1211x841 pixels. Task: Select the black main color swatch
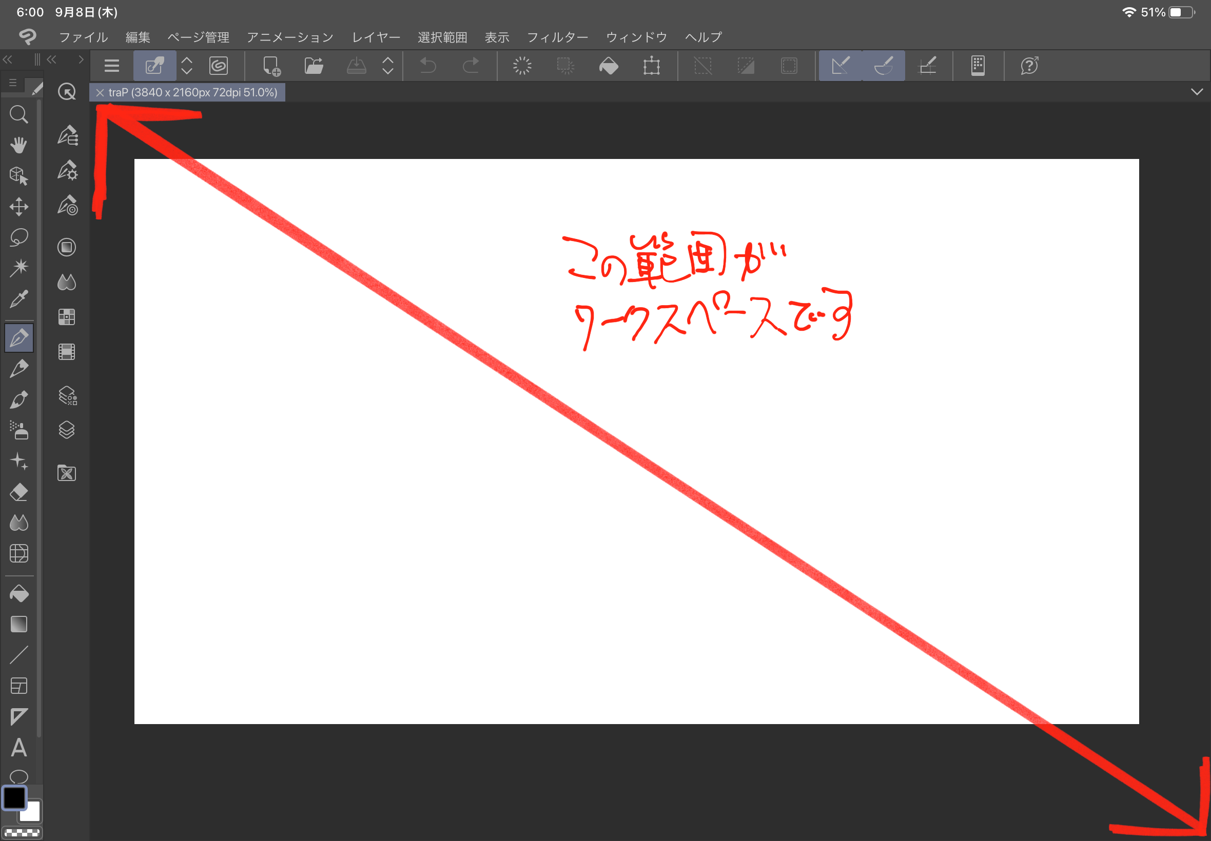15,798
